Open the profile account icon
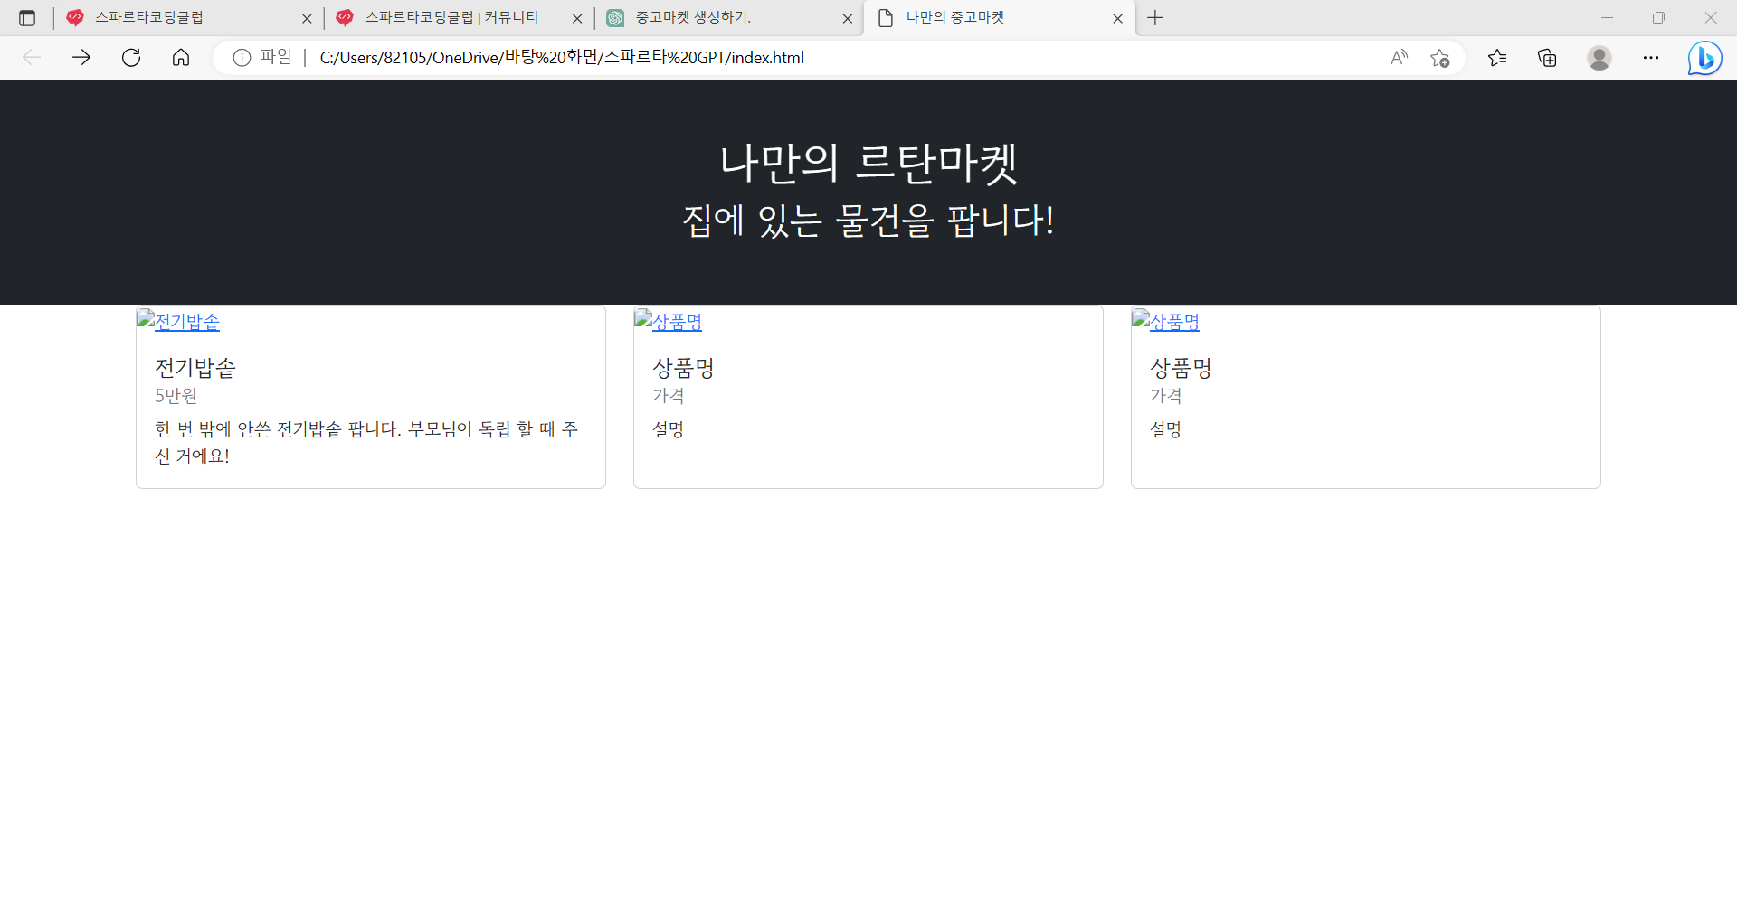The image size is (1737, 922). pos(1599,57)
